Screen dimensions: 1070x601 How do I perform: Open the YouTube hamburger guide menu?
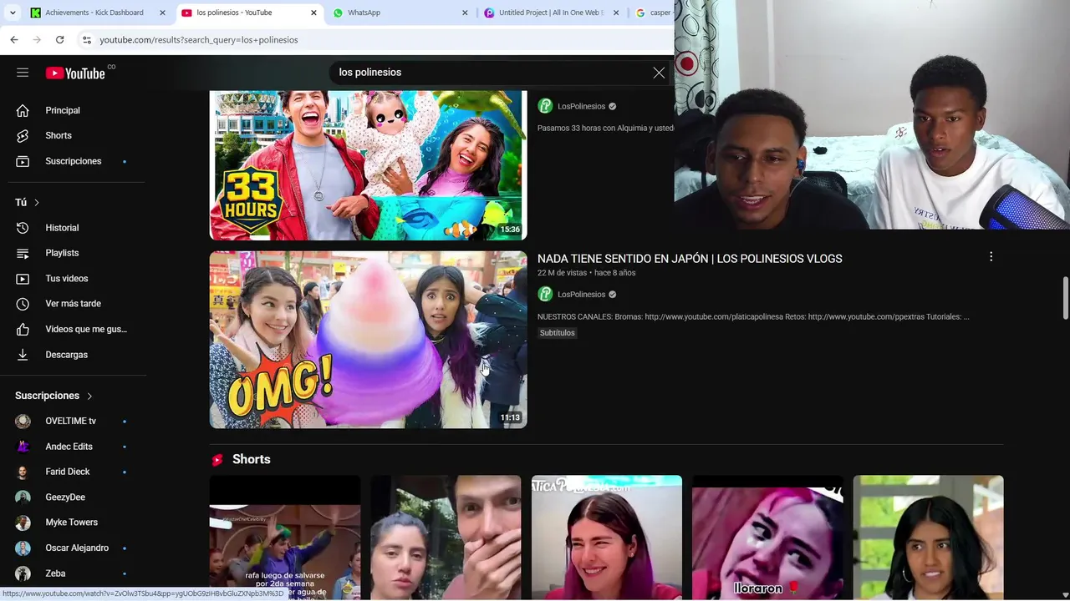23,73
